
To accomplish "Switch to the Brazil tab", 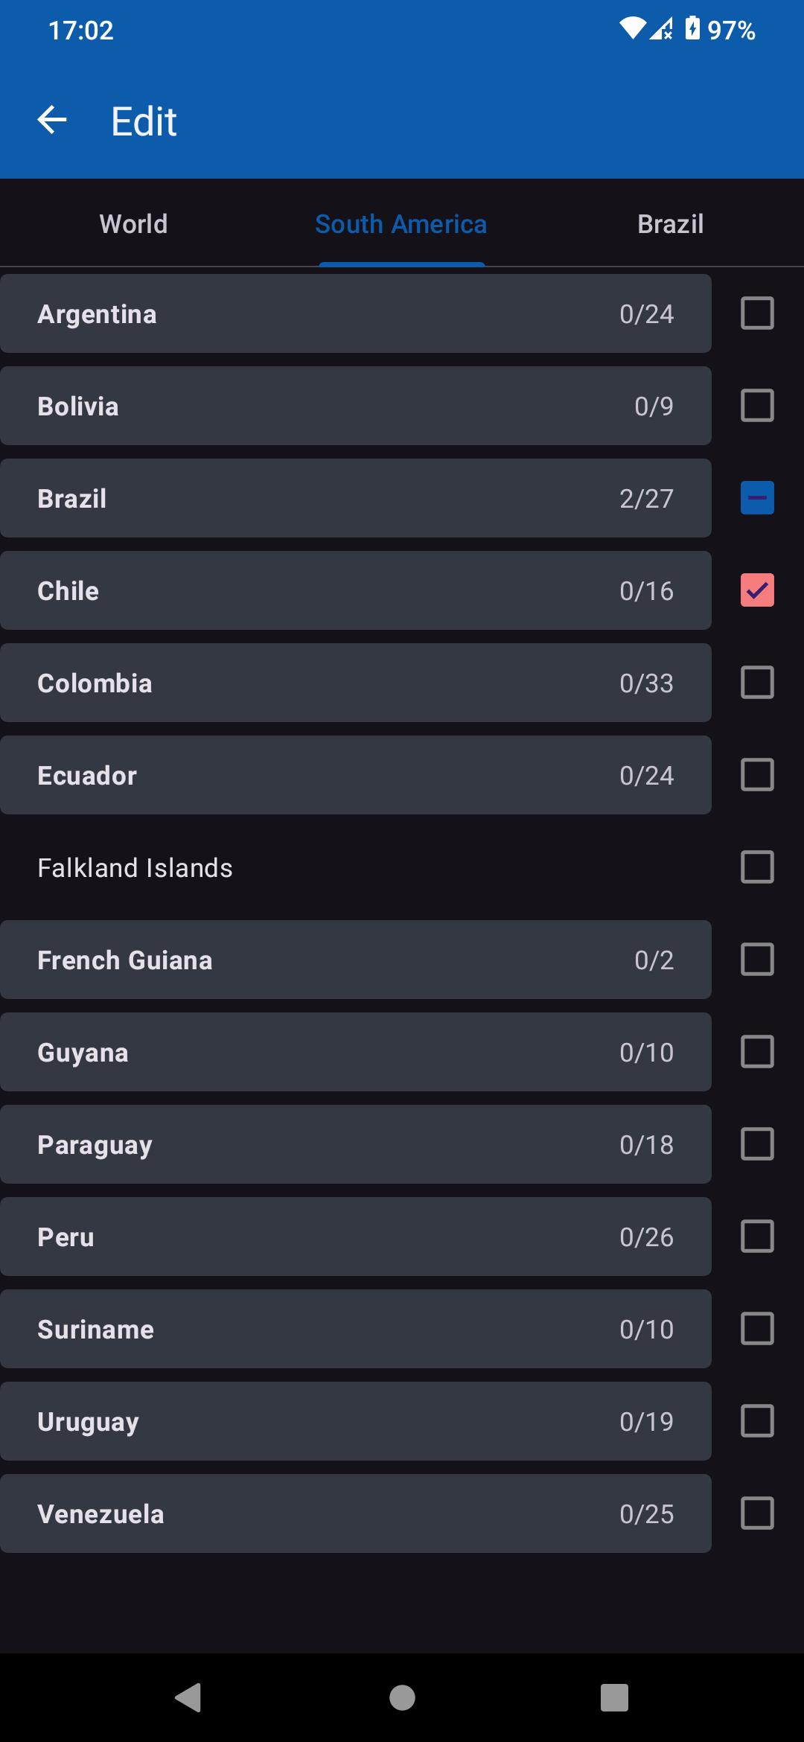I will (x=670, y=223).
